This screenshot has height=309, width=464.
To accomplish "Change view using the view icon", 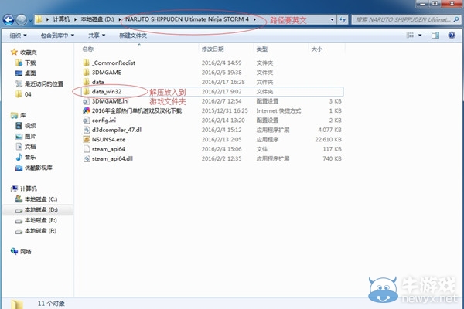I will [410, 36].
